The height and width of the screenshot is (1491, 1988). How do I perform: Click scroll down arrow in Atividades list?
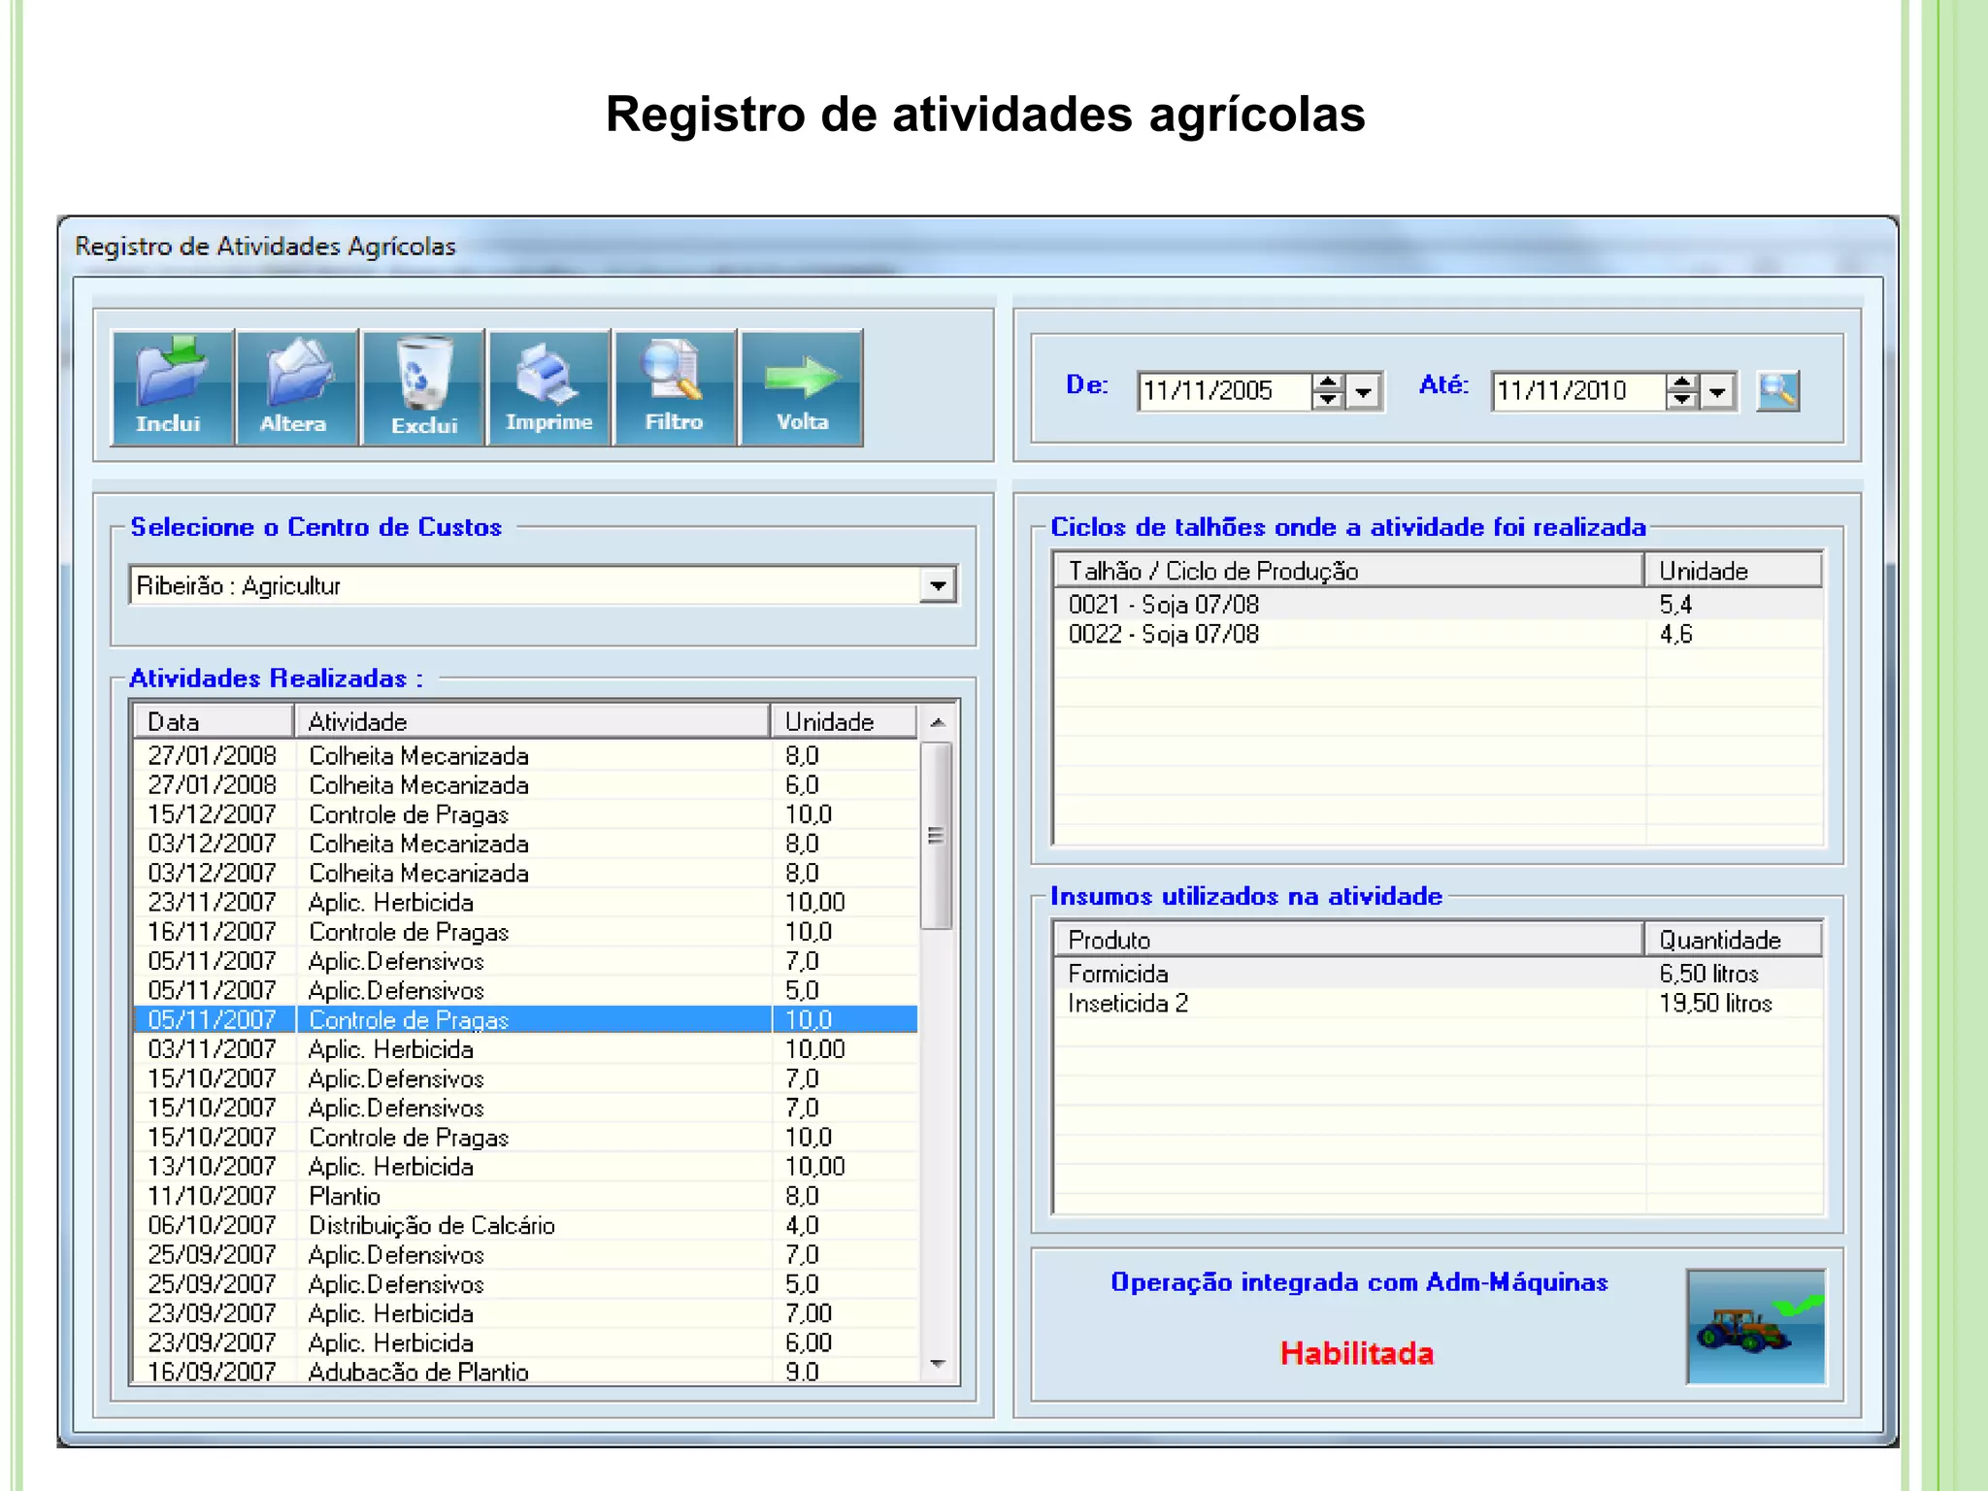(x=938, y=1364)
